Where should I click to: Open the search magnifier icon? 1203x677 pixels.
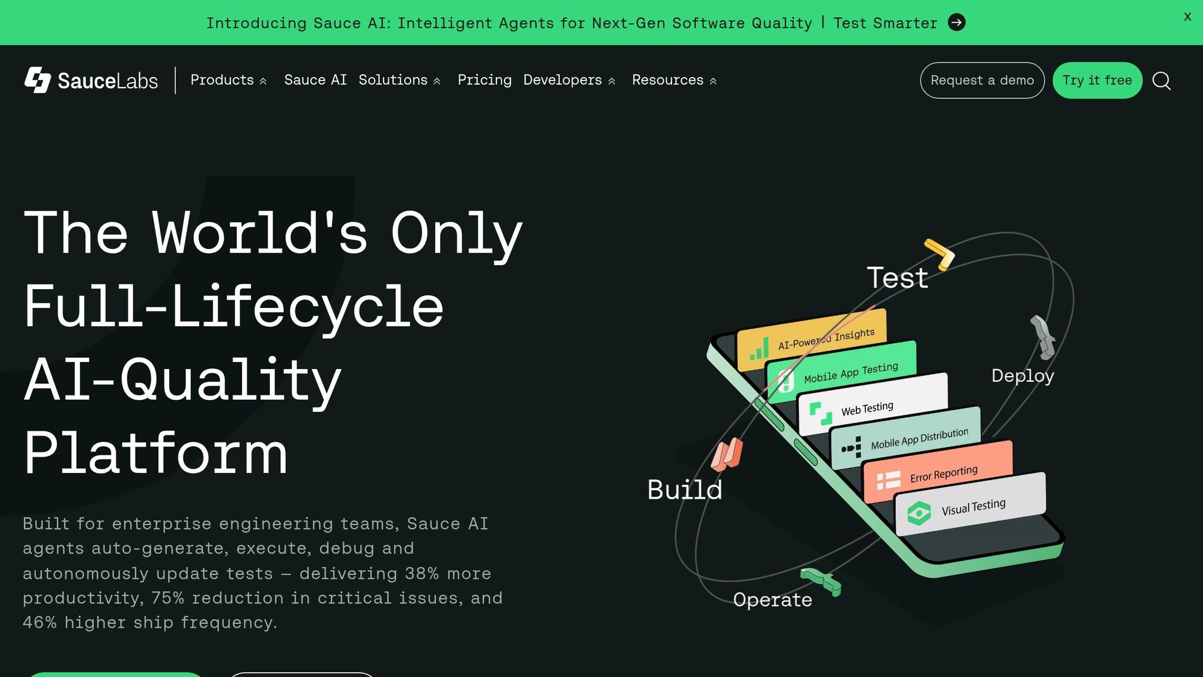pos(1161,81)
